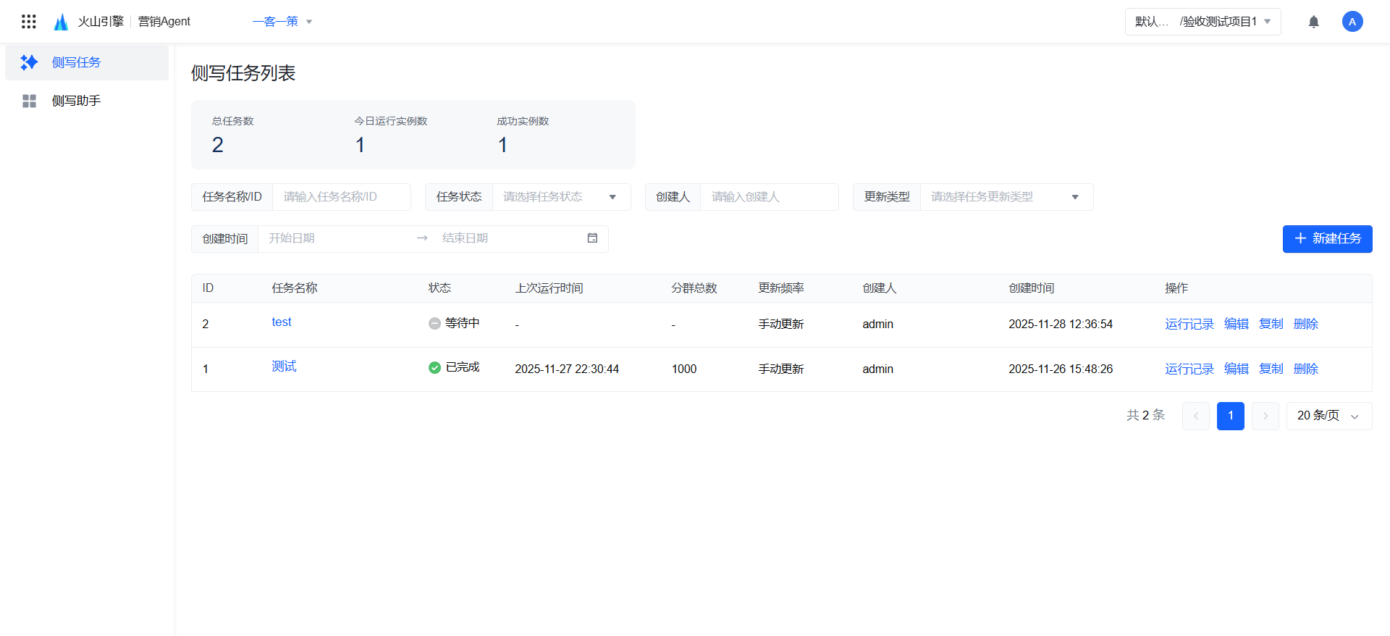
Task: Open the user avatar menu
Action: pos(1352,22)
